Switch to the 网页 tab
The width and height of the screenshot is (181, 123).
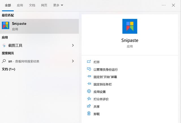point(44,5)
